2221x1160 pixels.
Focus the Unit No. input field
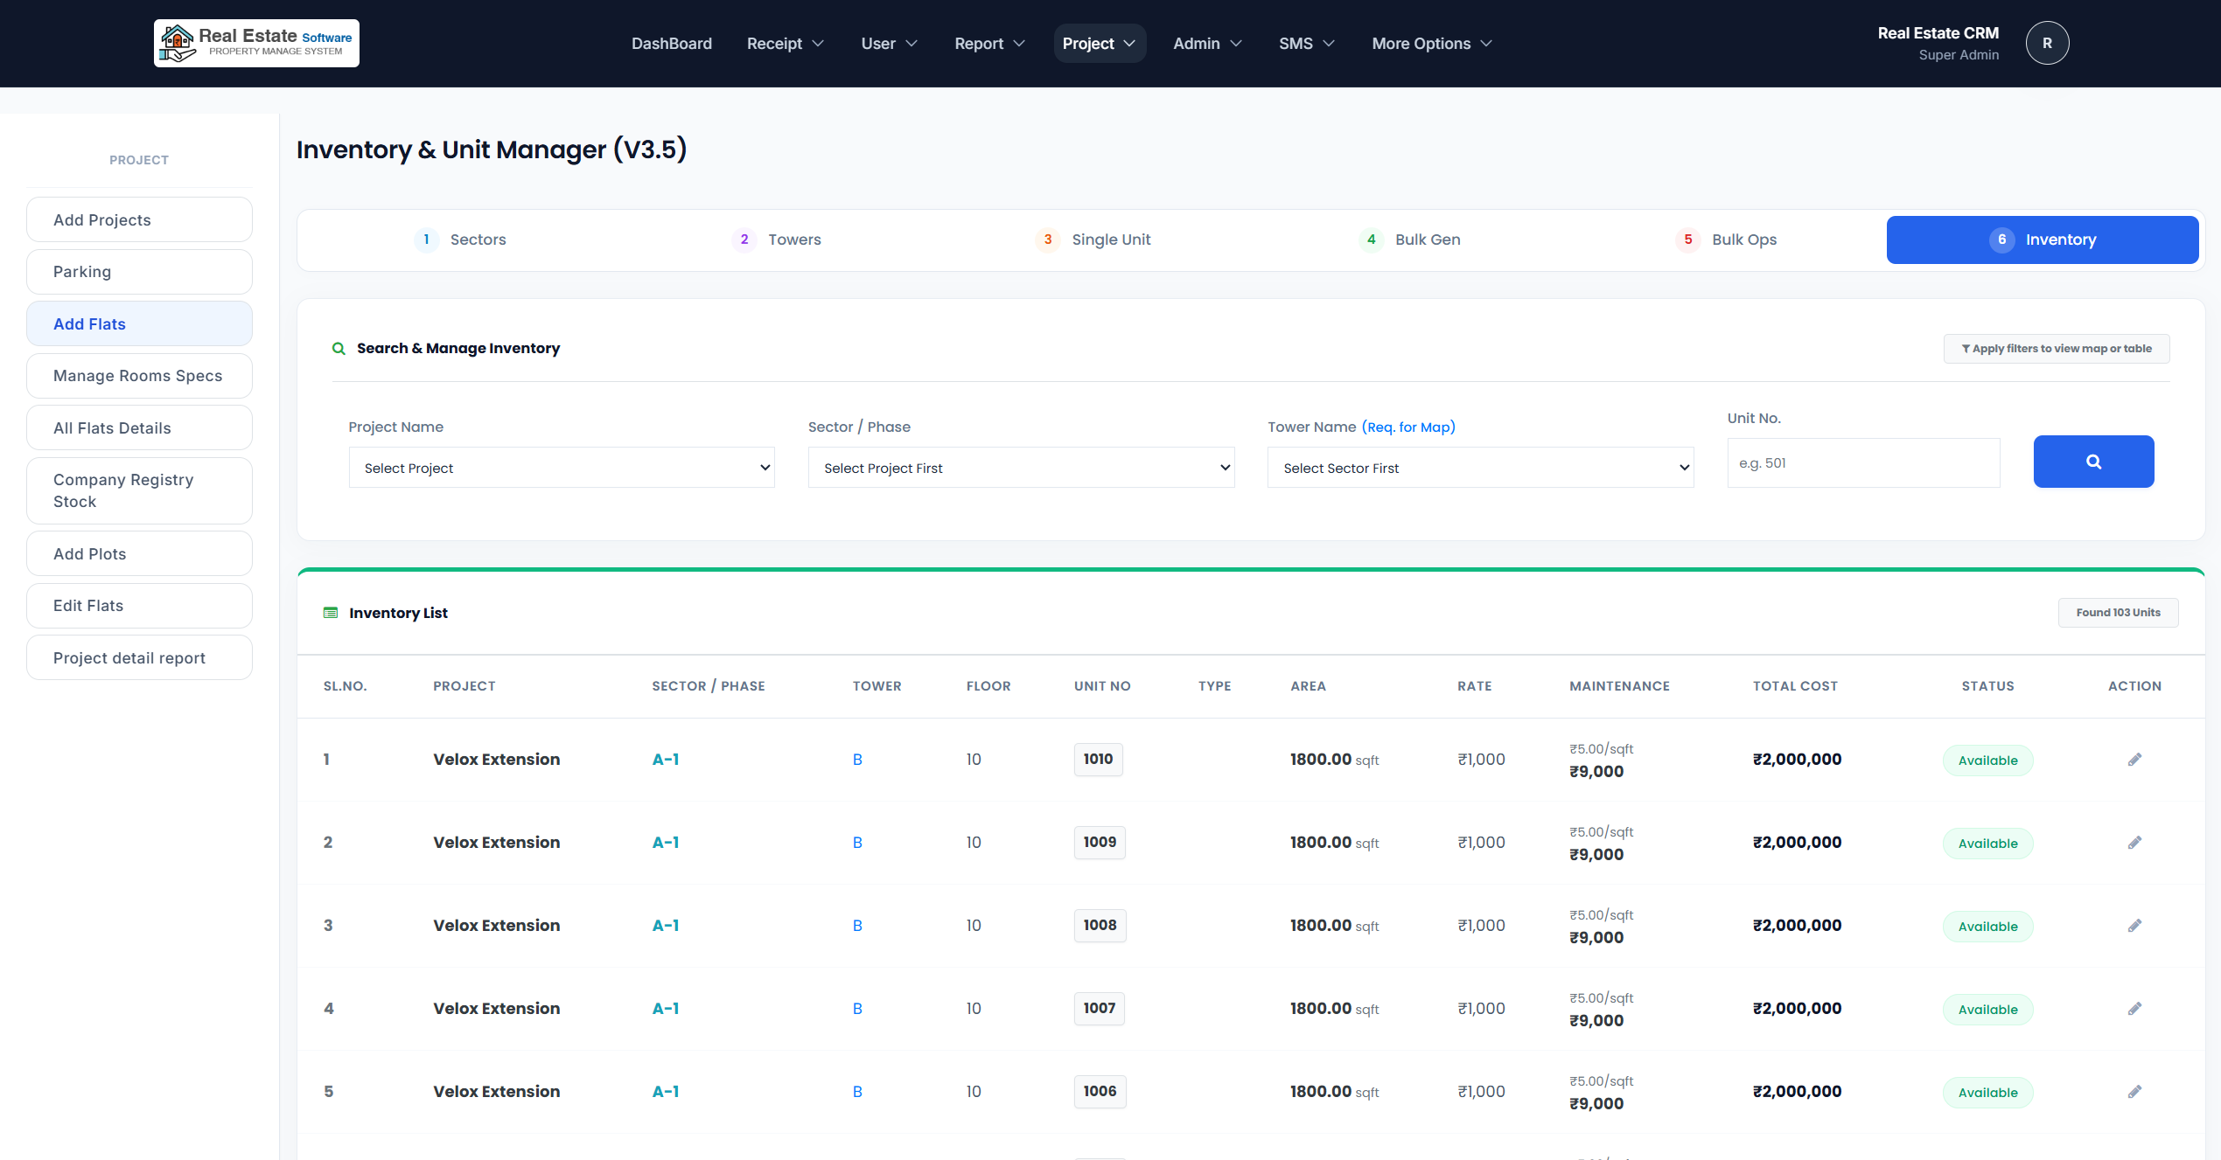(x=1862, y=463)
